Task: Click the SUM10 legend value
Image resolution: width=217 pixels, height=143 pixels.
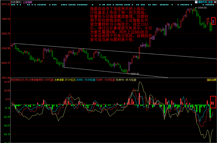Action: [126, 80]
